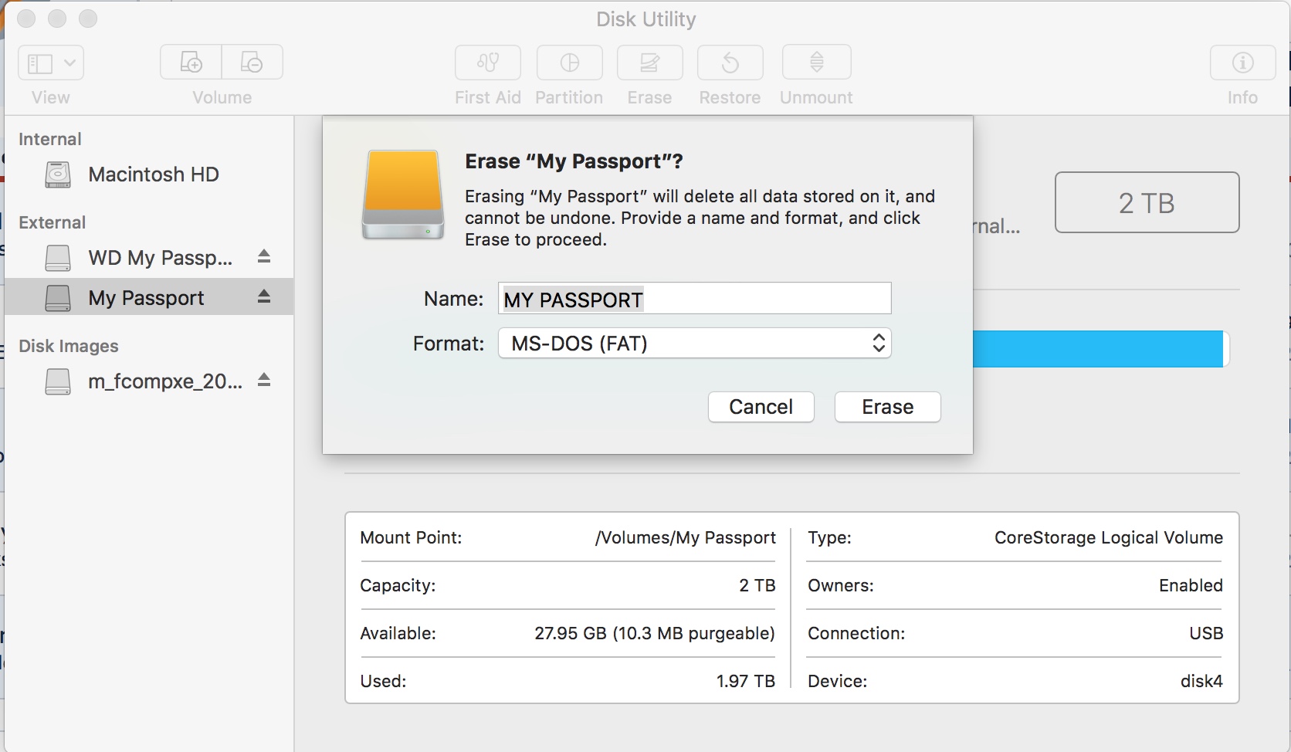Image resolution: width=1291 pixels, height=752 pixels.
Task: Cancel the erase dialog
Action: [x=761, y=407]
